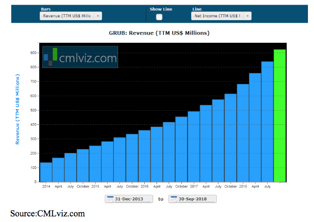Open calendar icon beside 30-Sep-2018
314x222 pixels.
click(174, 199)
